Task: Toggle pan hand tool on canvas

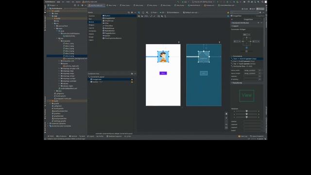Action: point(226,114)
